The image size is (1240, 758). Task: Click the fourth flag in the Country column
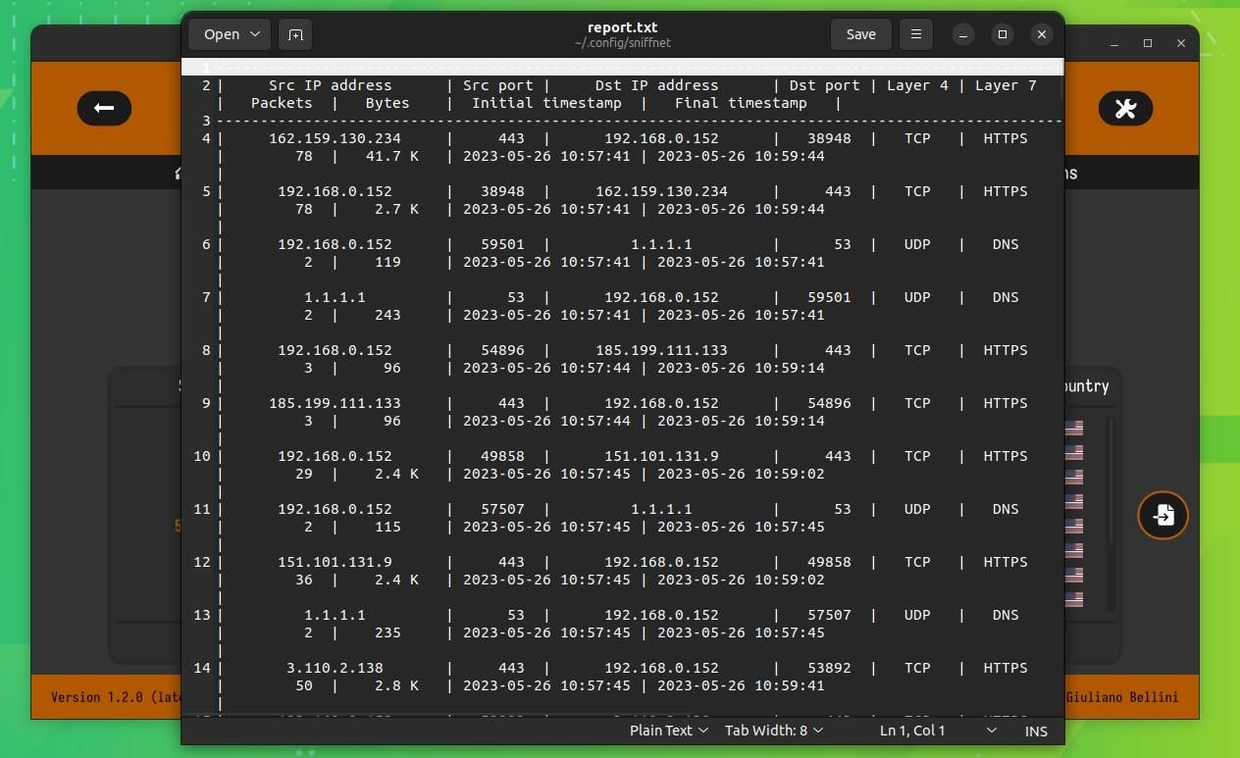[x=1073, y=498]
